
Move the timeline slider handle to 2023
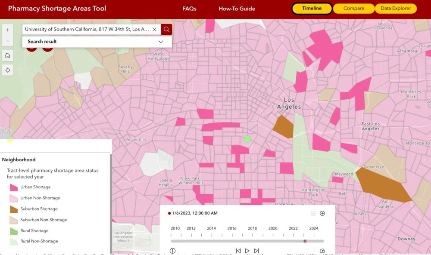pyautogui.click(x=305, y=241)
